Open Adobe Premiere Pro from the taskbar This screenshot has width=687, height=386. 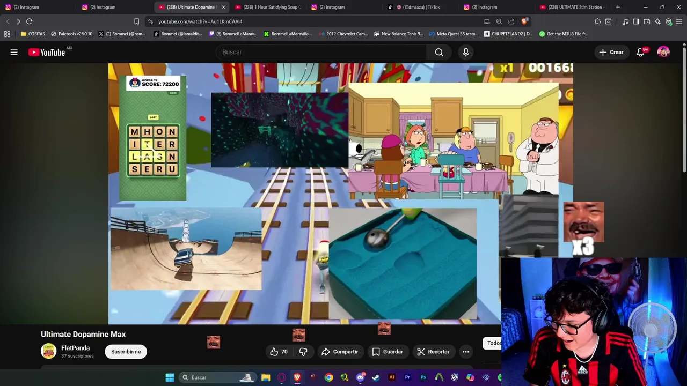(x=407, y=377)
